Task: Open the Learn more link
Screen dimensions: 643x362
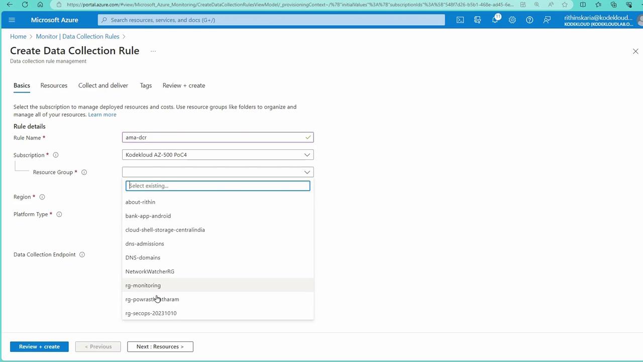Action: click(x=102, y=115)
